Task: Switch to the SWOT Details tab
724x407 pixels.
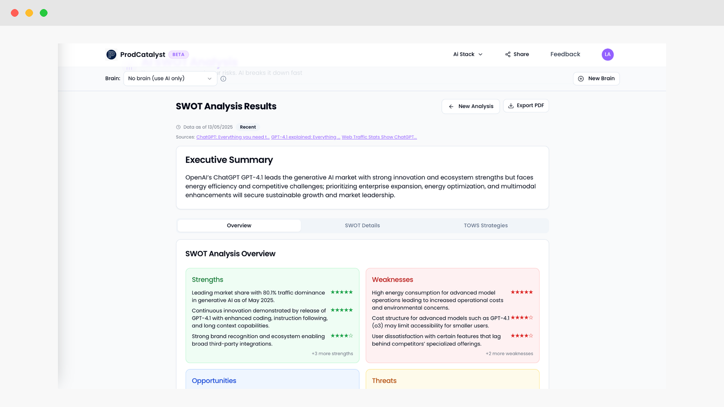Action: pos(362,226)
